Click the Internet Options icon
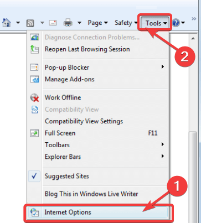The width and height of the screenshot is (201, 223). pyautogui.click(x=34, y=212)
